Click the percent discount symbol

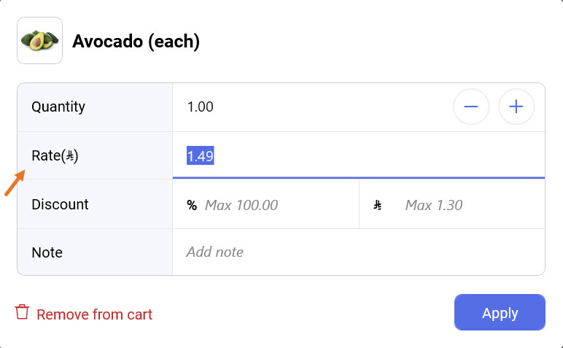(192, 205)
